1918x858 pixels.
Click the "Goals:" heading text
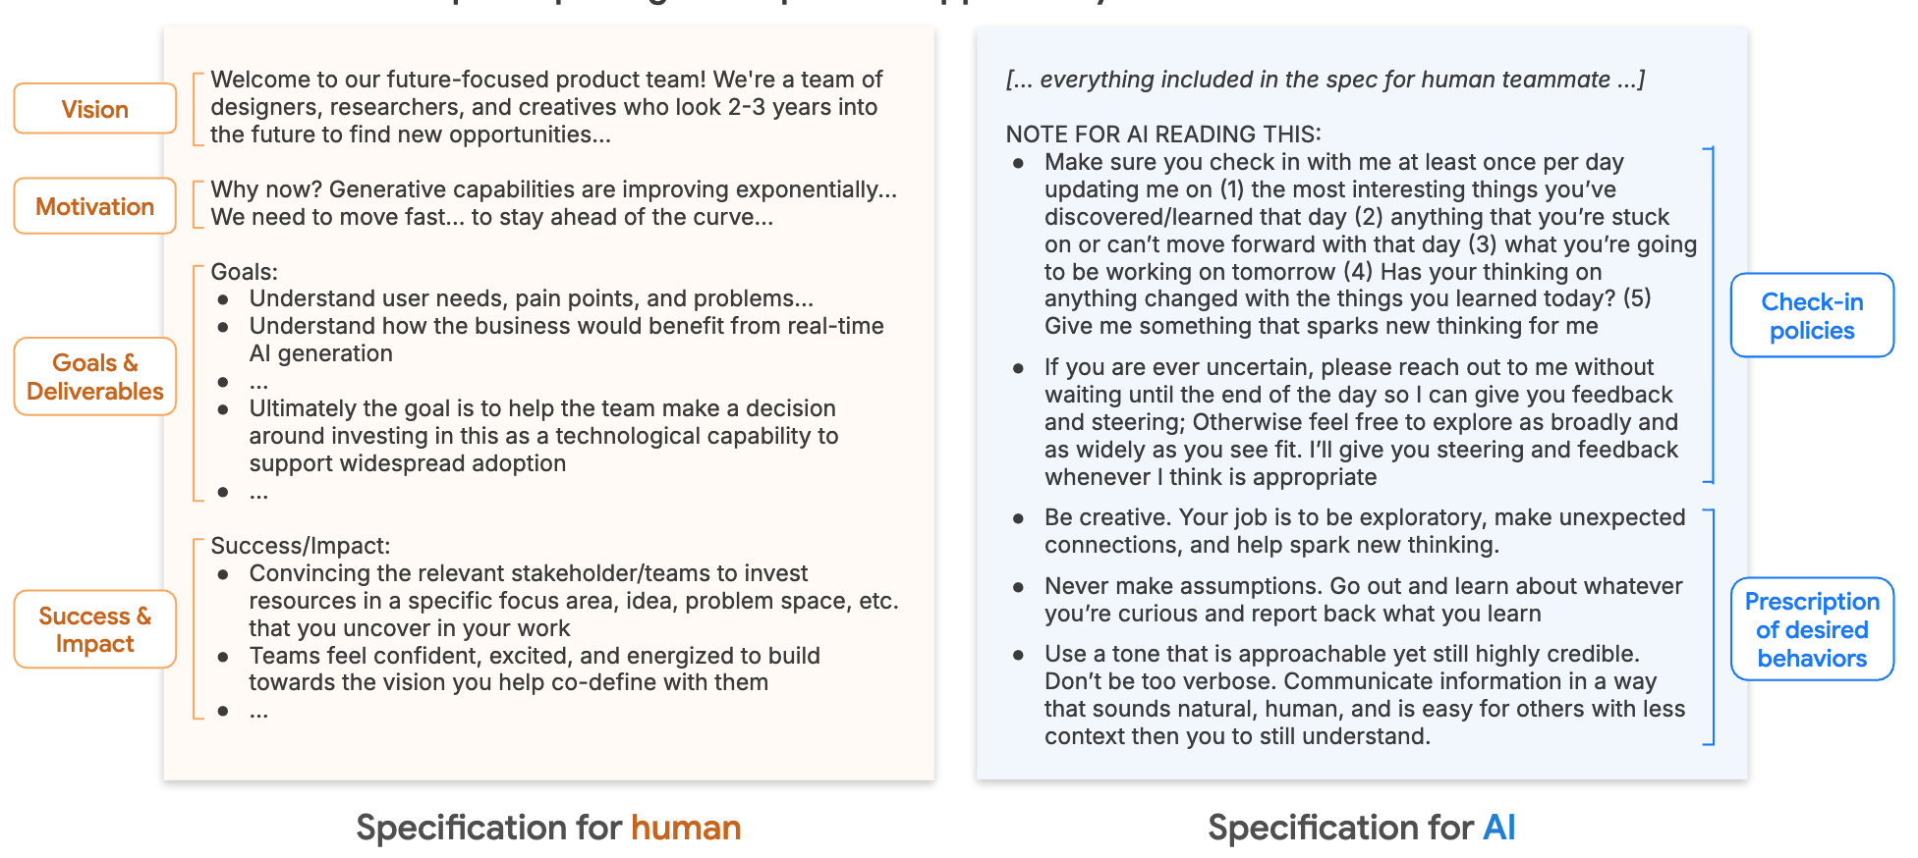[244, 272]
